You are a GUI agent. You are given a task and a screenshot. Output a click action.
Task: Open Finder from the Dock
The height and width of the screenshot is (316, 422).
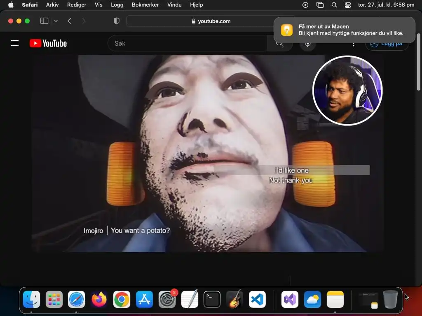(31, 299)
